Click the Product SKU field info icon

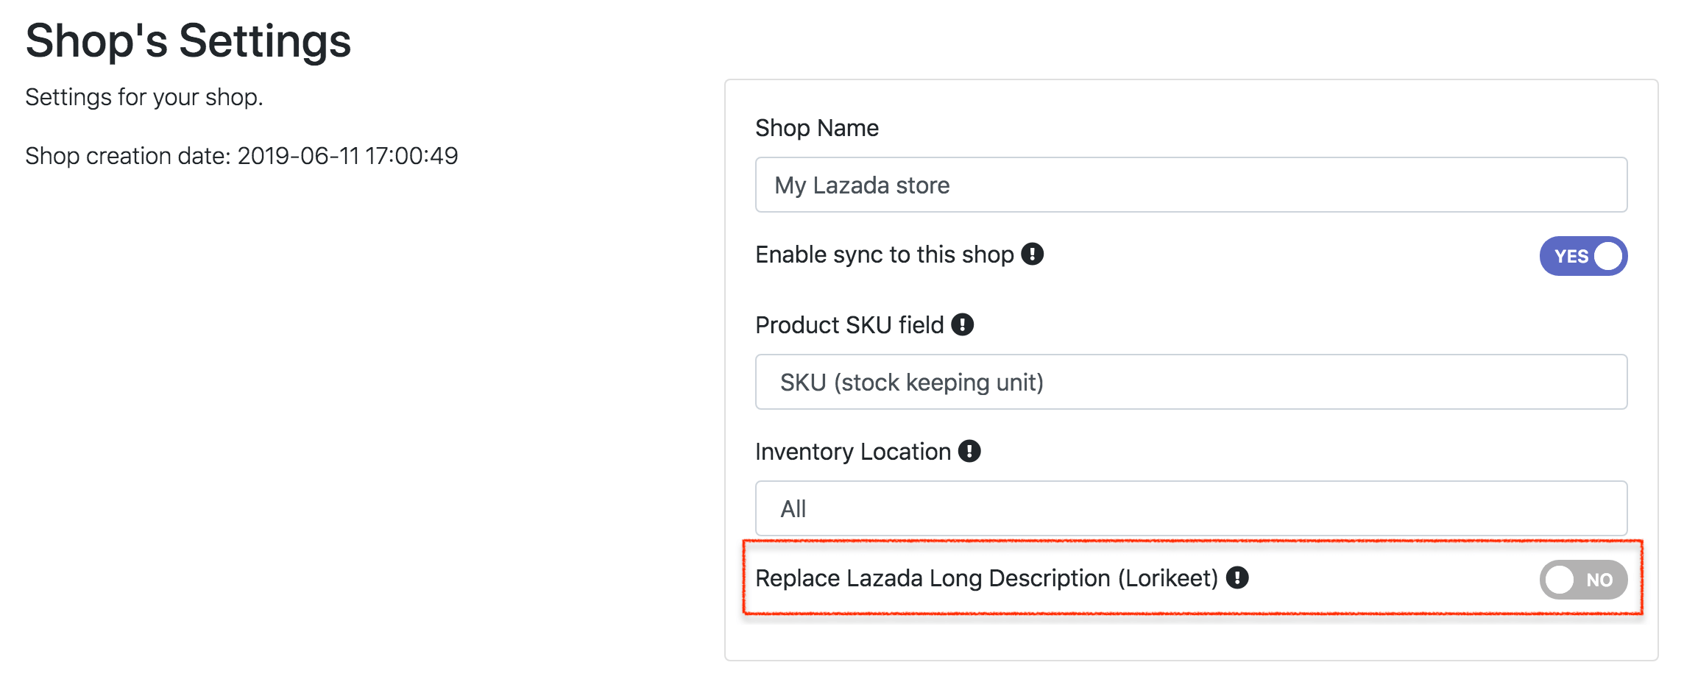(962, 324)
